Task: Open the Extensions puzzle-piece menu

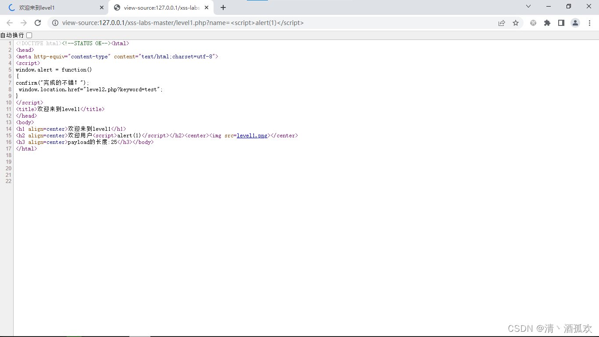Action: pos(547,23)
